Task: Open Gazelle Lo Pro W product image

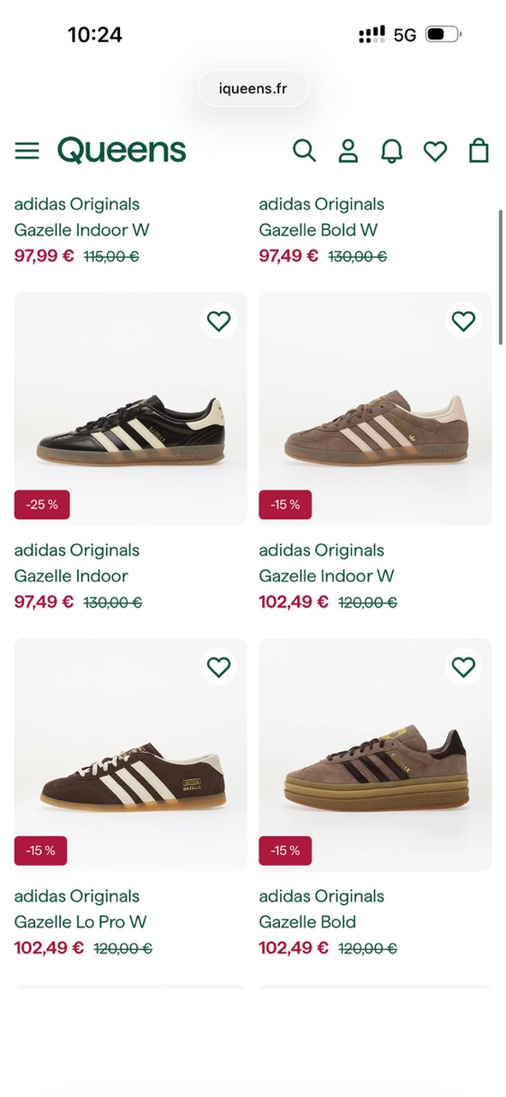Action: pos(131,755)
